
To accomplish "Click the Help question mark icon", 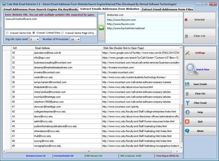I will point(187,112).
